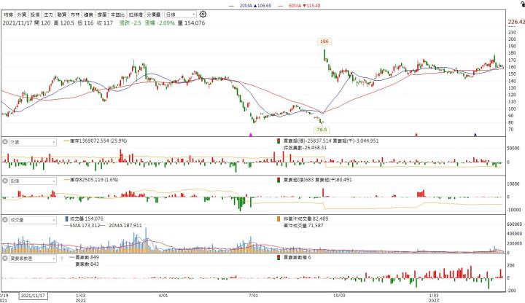Click the dark blue triangle event marker
The width and height of the screenshot is (525, 303).
coord(475,134)
